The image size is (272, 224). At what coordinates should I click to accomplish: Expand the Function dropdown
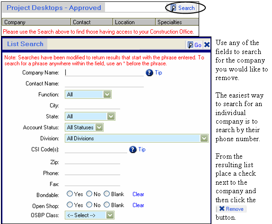pyautogui.click(x=107, y=94)
